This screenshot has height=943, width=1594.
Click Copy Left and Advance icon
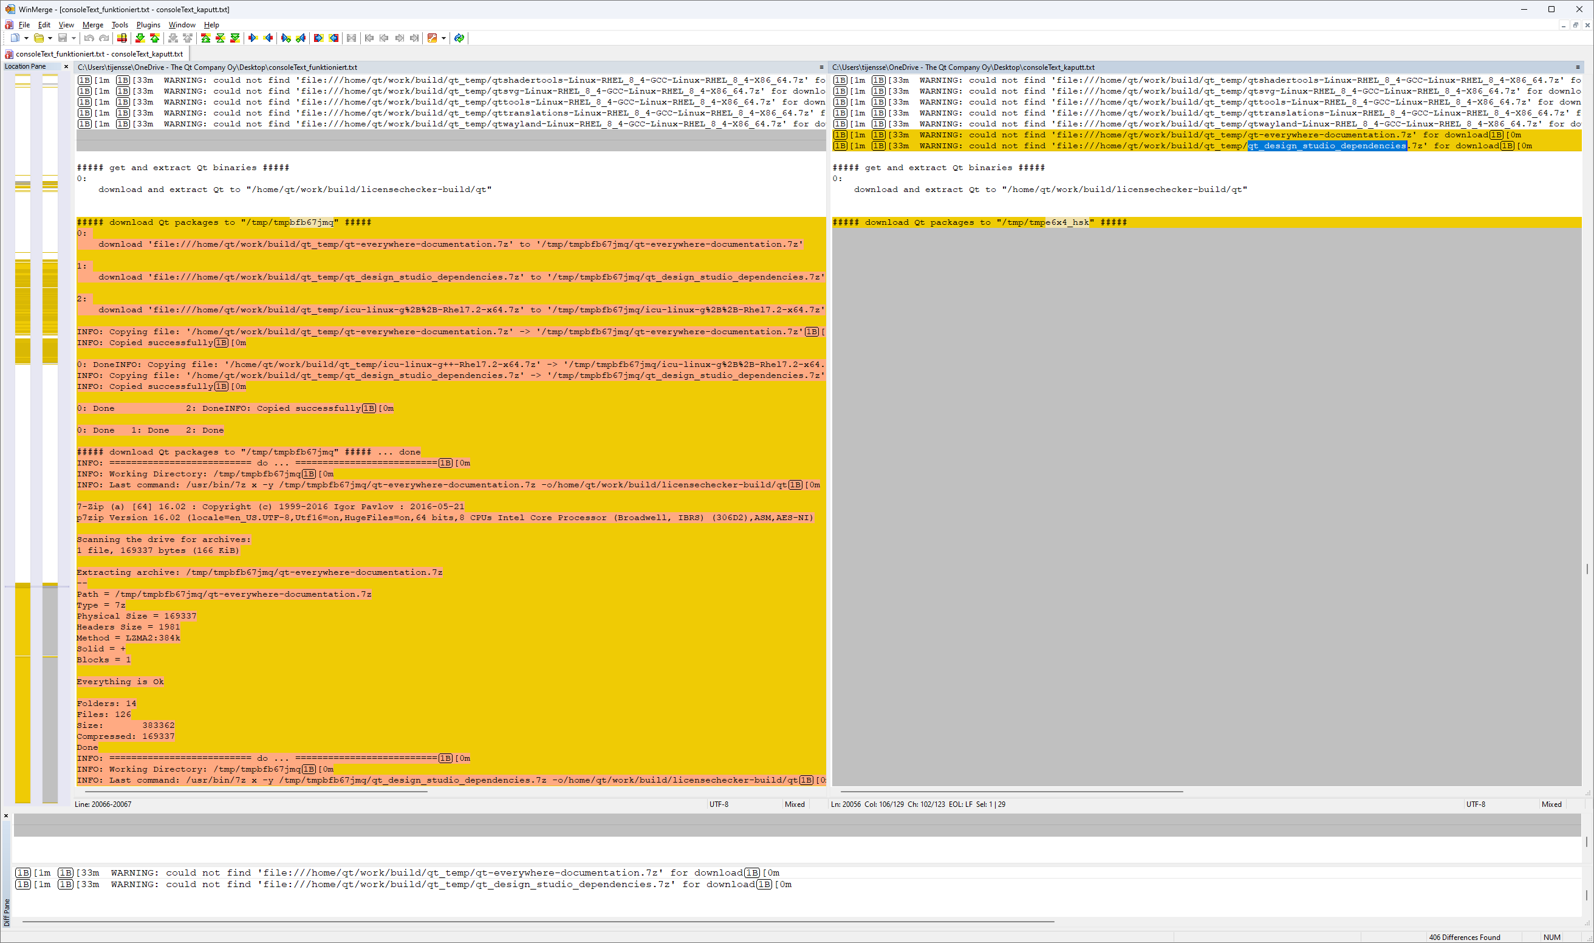301,38
